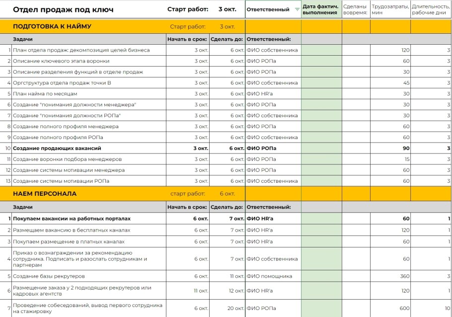Screen dimensions: 452x317
Task: Select on-time cell for 'Оргструктура отдела продаж точки В'
Action: point(356,83)
